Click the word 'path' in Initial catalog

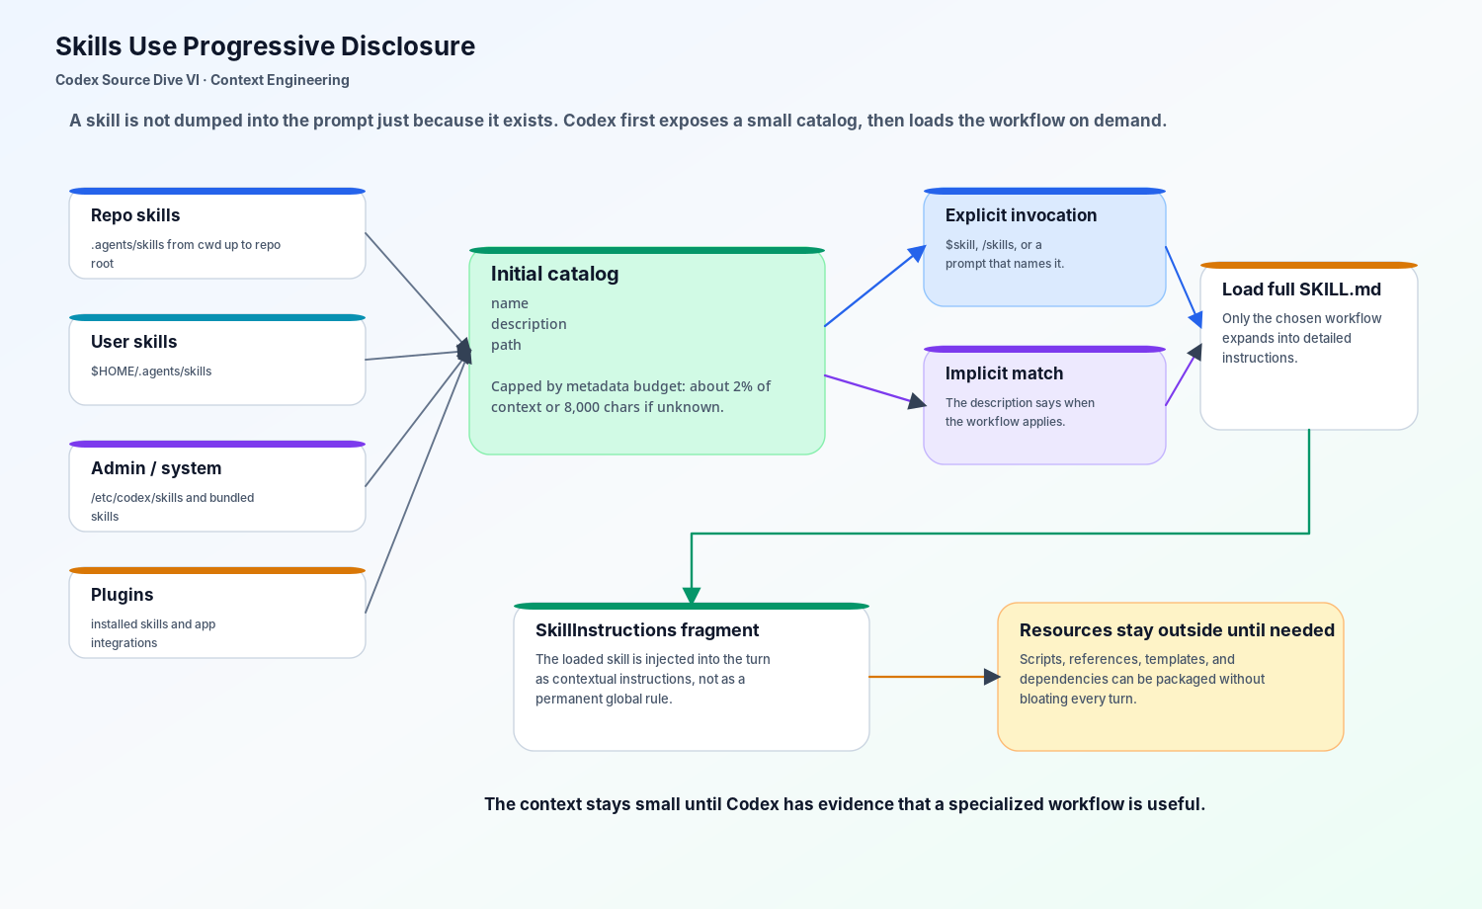[506, 345]
